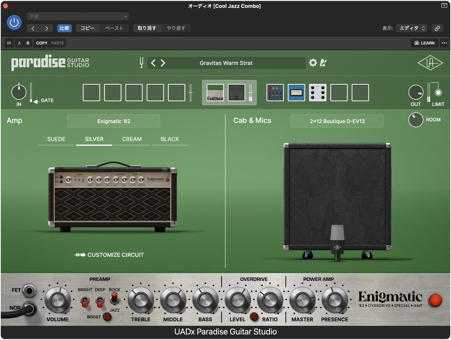Open the tuner fork icon
The image size is (451, 340).
(x=142, y=63)
